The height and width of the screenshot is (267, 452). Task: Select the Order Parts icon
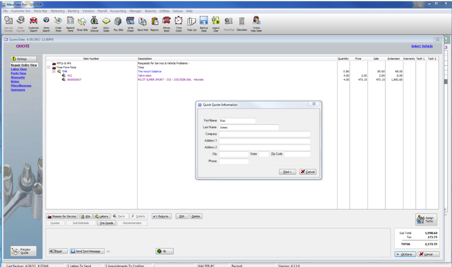(58, 21)
